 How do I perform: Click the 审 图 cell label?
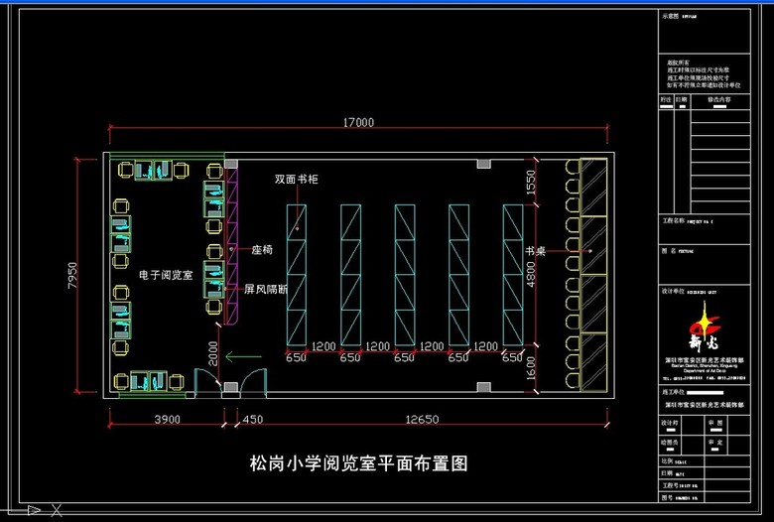coord(715,423)
